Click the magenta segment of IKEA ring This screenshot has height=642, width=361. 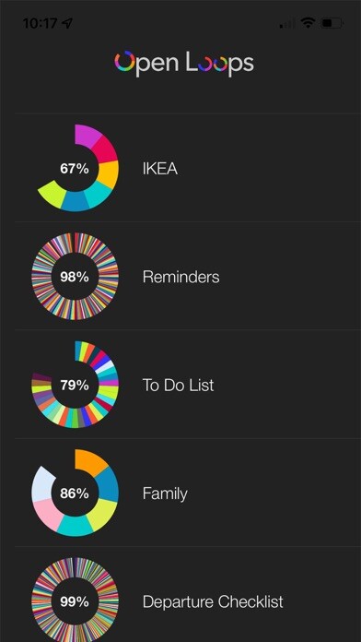(x=87, y=135)
